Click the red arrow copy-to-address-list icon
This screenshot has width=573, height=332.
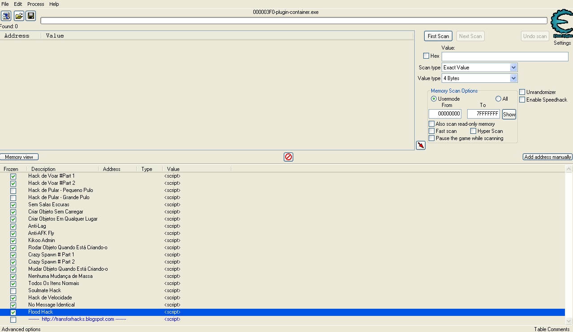click(x=421, y=145)
